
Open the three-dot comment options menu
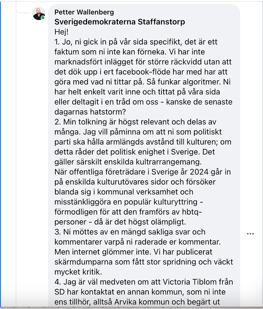click(x=250, y=234)
